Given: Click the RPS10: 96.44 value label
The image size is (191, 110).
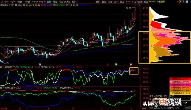Looking at the screenshot, I should click(26, 67).
